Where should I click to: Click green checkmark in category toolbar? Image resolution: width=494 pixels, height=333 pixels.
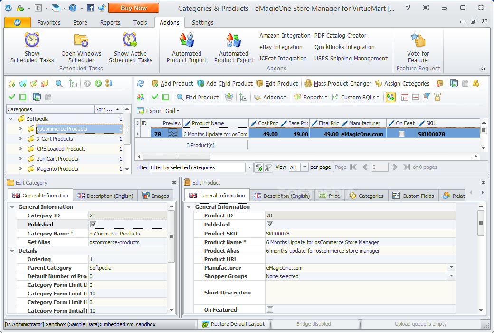point(12,97)
